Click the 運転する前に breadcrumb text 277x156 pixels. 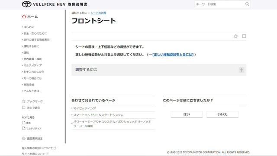(x=79, y=13)
